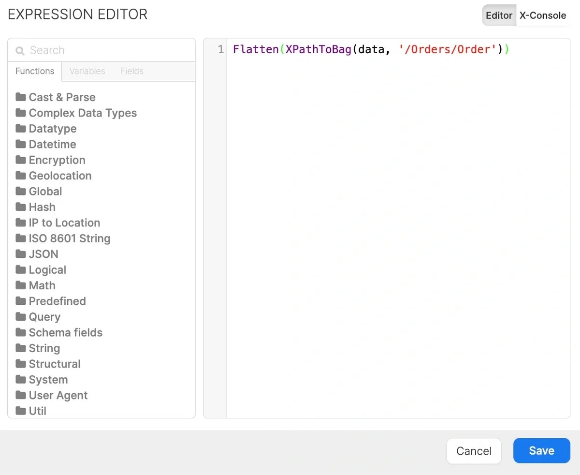Click the search magnifier icon

click(20, 51)
